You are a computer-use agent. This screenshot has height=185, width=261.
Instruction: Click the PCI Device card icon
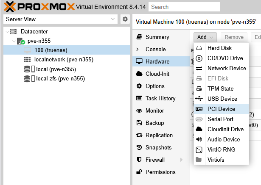pos(199,109)
